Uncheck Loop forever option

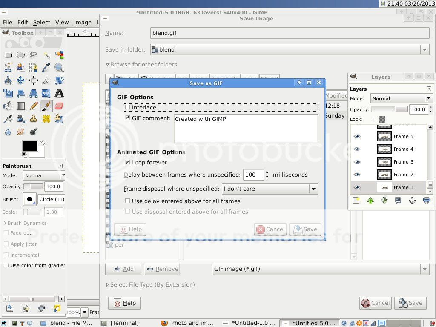click(127, 162)
